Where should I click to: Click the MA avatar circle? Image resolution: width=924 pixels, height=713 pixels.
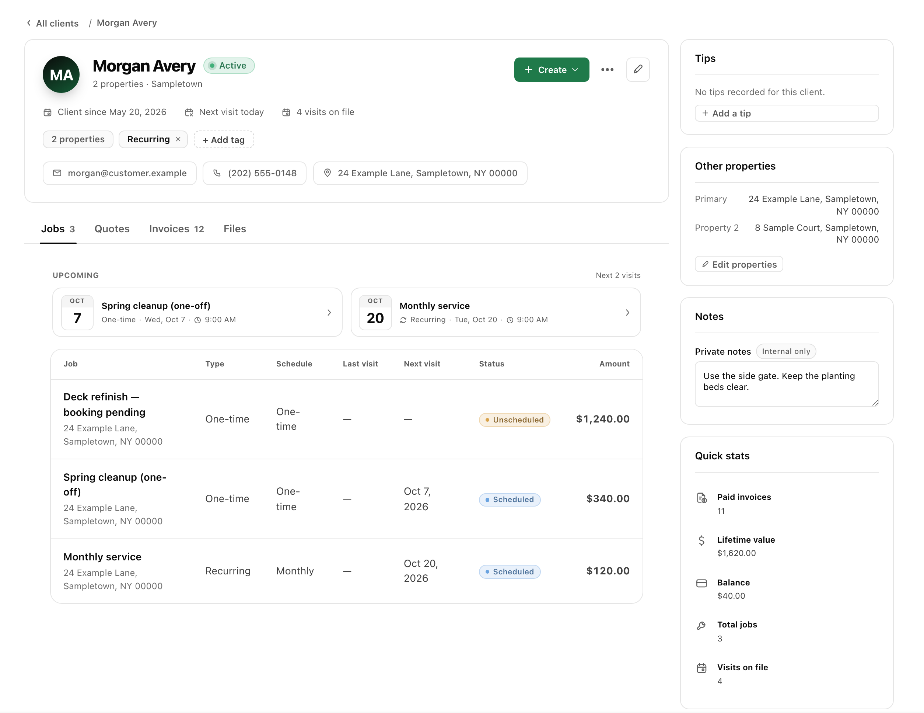click(x=62, y=74)
